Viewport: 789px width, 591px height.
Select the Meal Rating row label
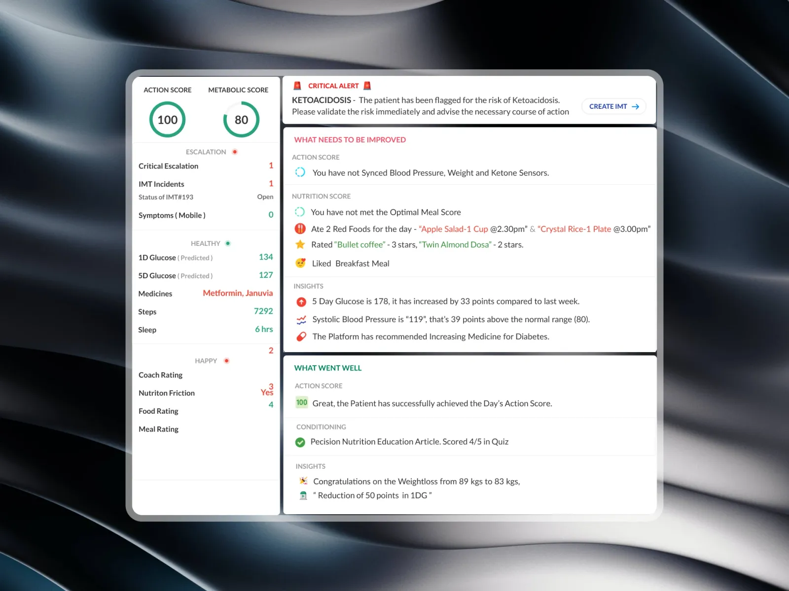coord(158,429)
